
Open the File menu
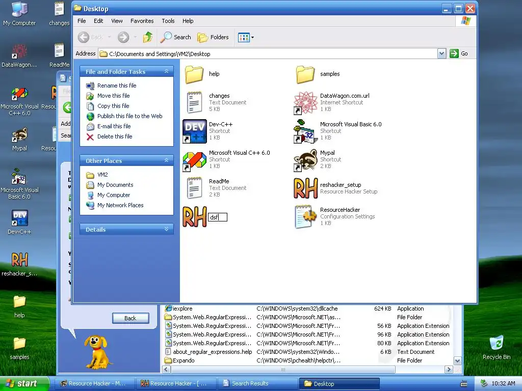point(82,21)
